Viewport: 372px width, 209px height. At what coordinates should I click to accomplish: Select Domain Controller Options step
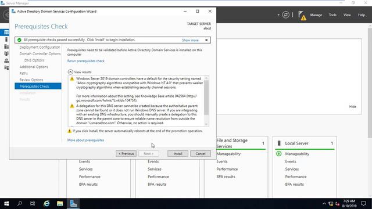40,54
